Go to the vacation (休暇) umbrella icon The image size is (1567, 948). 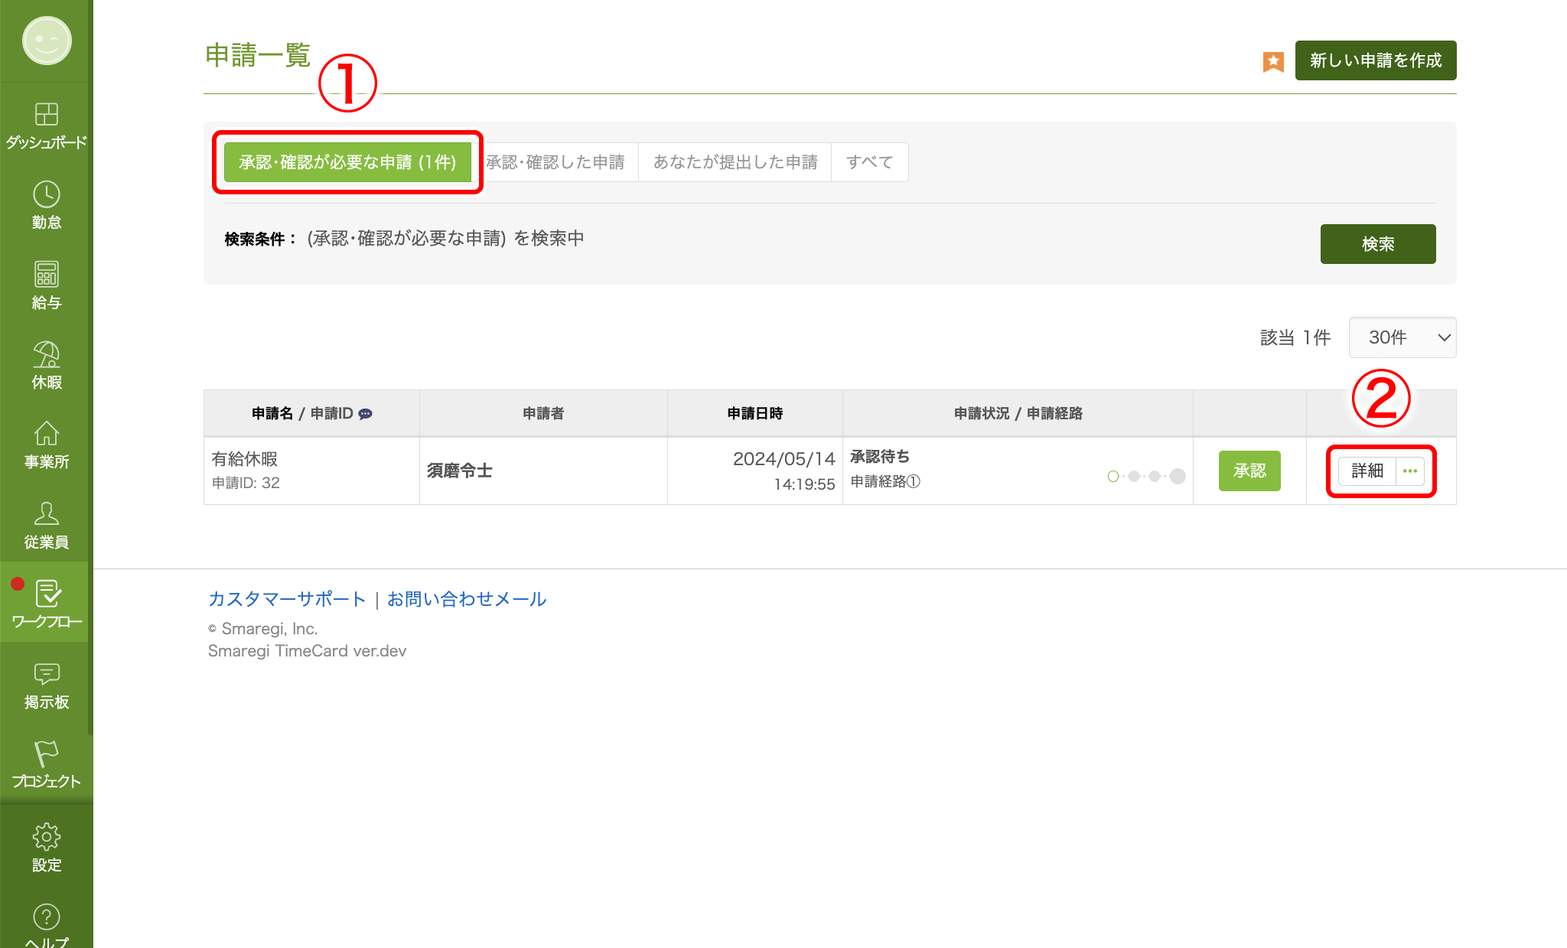pos(47,355)
